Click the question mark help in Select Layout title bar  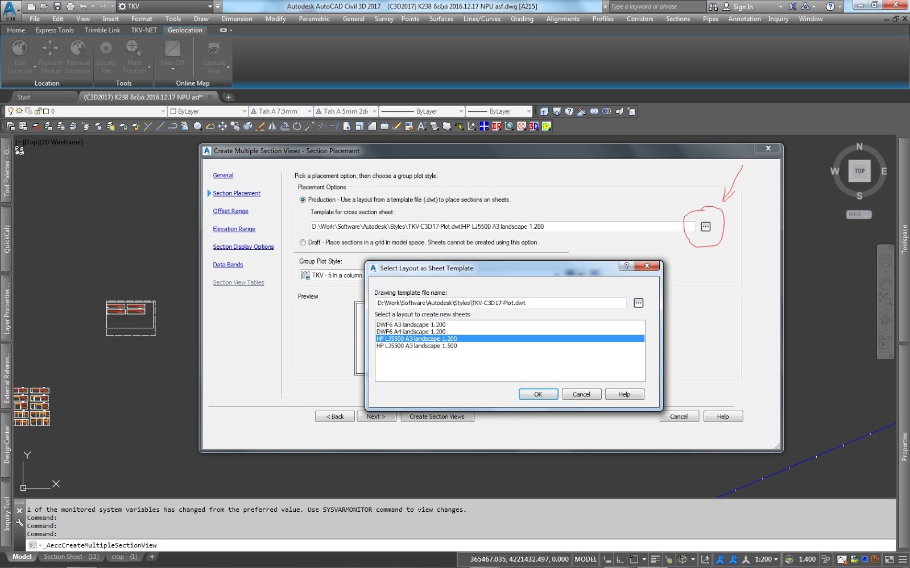click(626, 266)
